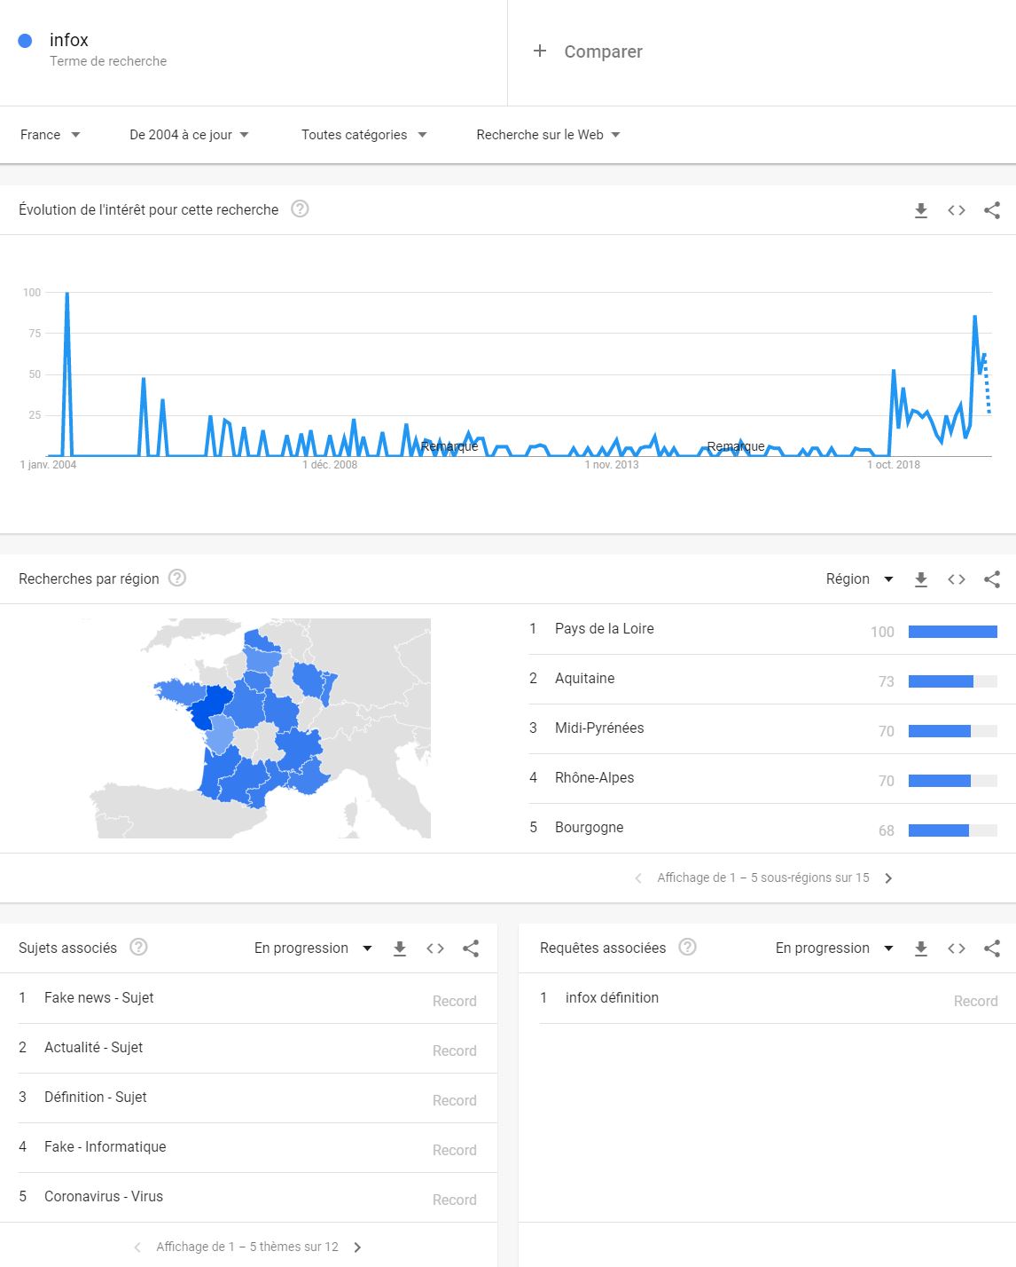The width and height of the screenshot is (1016, 1267).
Task: Open help for Recherches par région
Action: (x=177, y=578)
